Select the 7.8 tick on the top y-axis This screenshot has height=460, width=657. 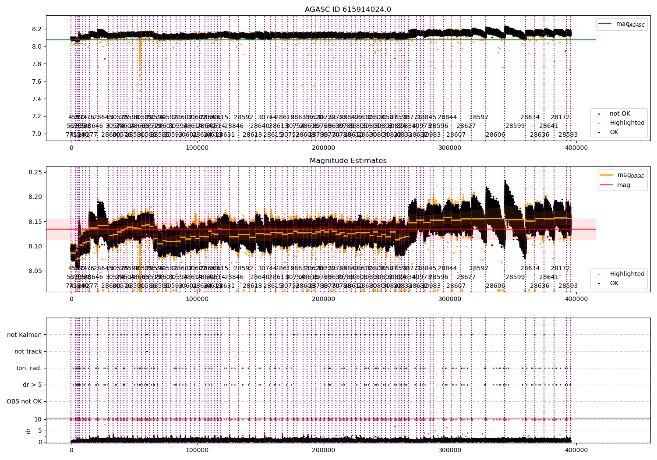click(36, 64)
